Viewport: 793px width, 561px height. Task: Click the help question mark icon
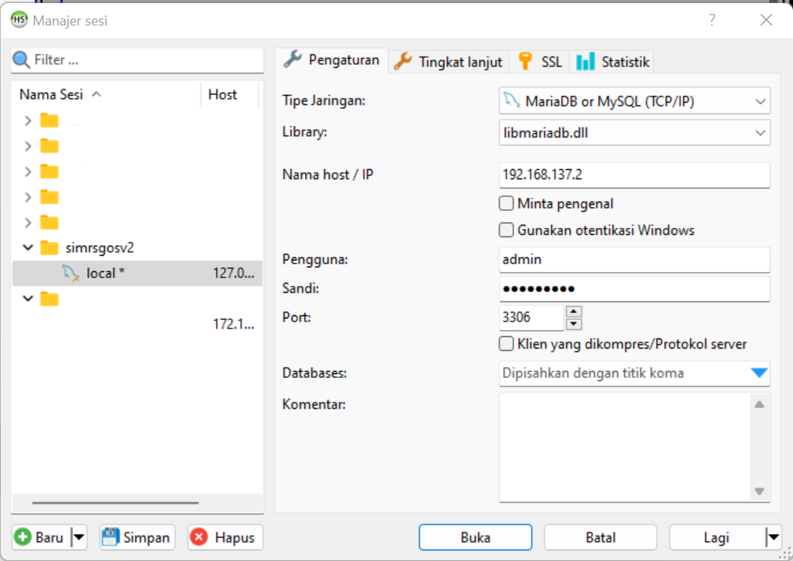click(x=712, y=21)
